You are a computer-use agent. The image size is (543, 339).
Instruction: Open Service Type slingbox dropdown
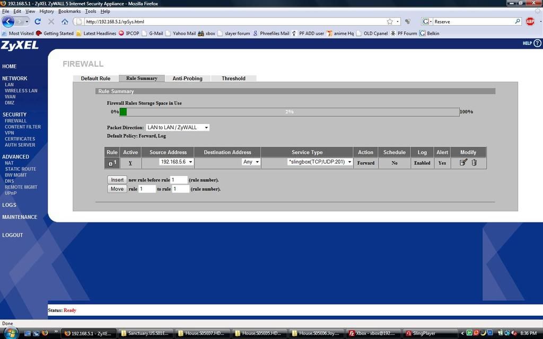320,162
